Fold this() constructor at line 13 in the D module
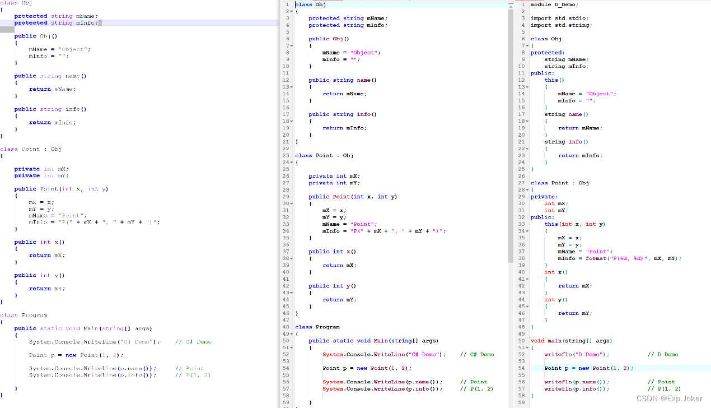The width and height of the screenshot is (711, 408). click(527, 87)
